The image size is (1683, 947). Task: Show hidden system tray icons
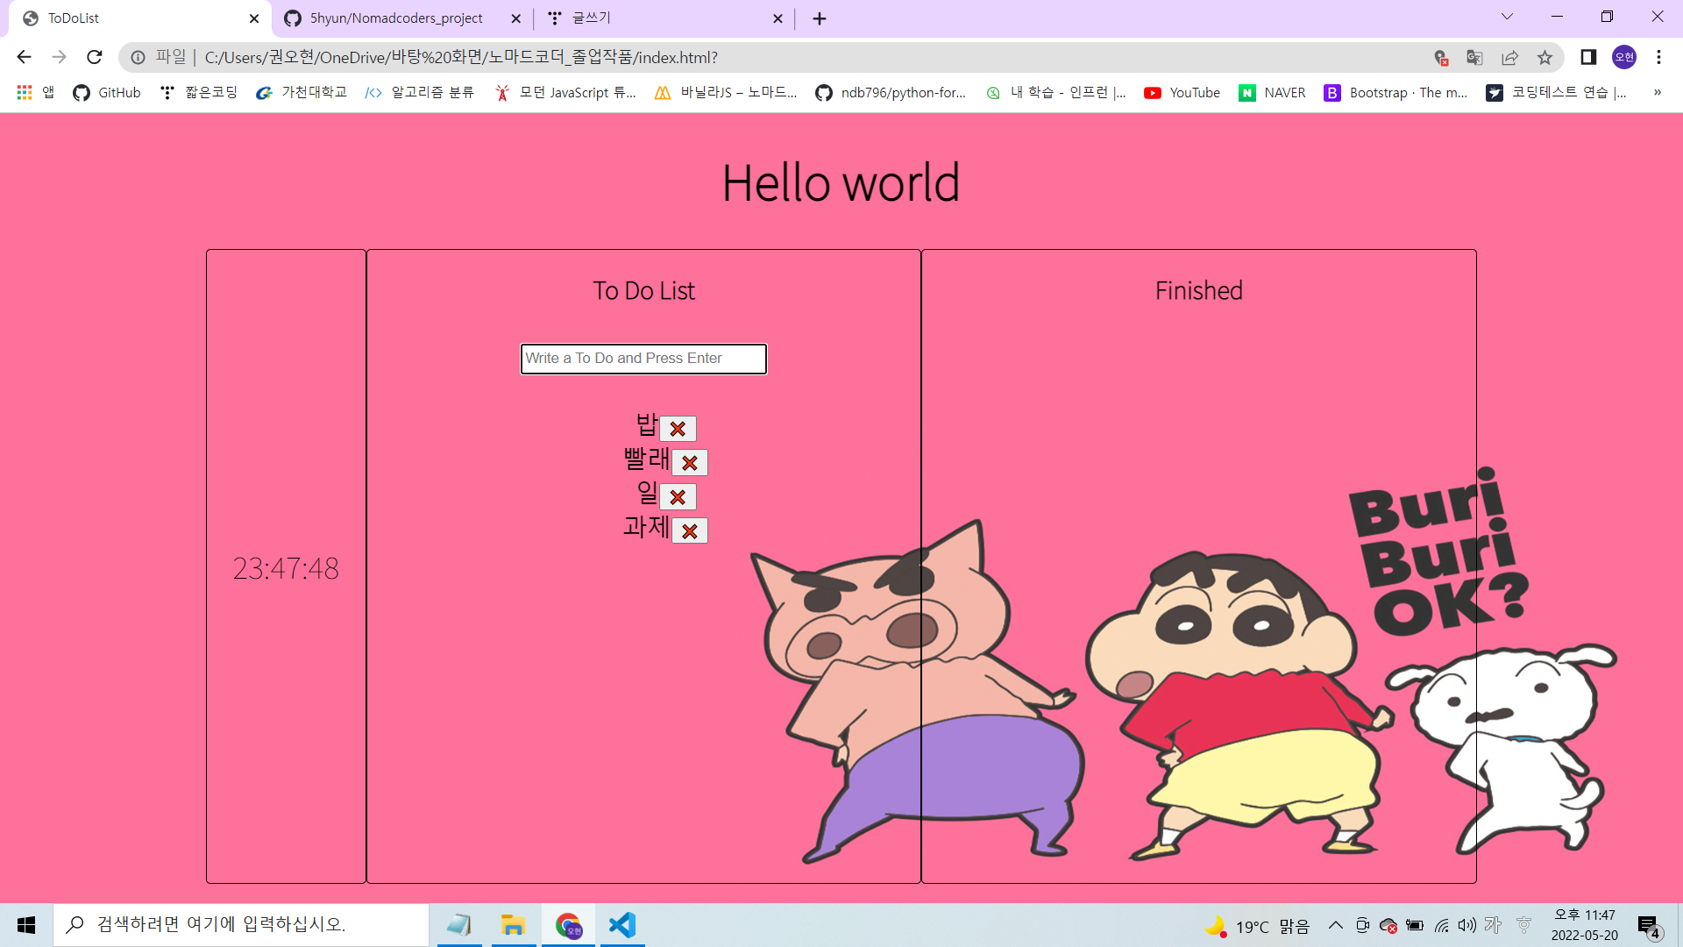coord(1335,925)
